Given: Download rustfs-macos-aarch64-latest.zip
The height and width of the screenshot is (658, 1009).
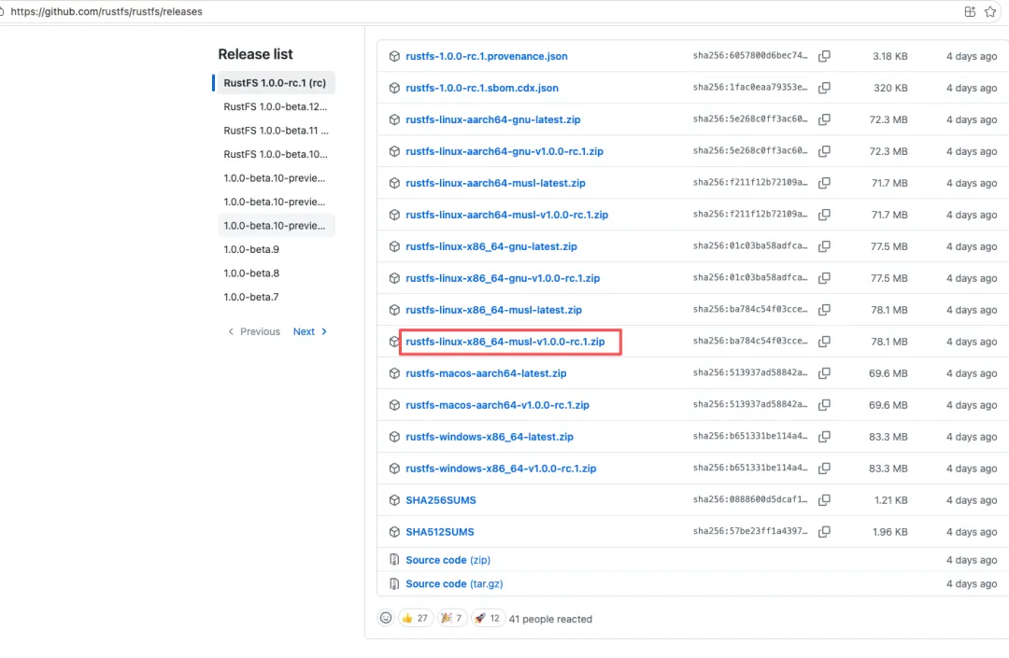Looking at the screenshot, I should coord(486,373).
